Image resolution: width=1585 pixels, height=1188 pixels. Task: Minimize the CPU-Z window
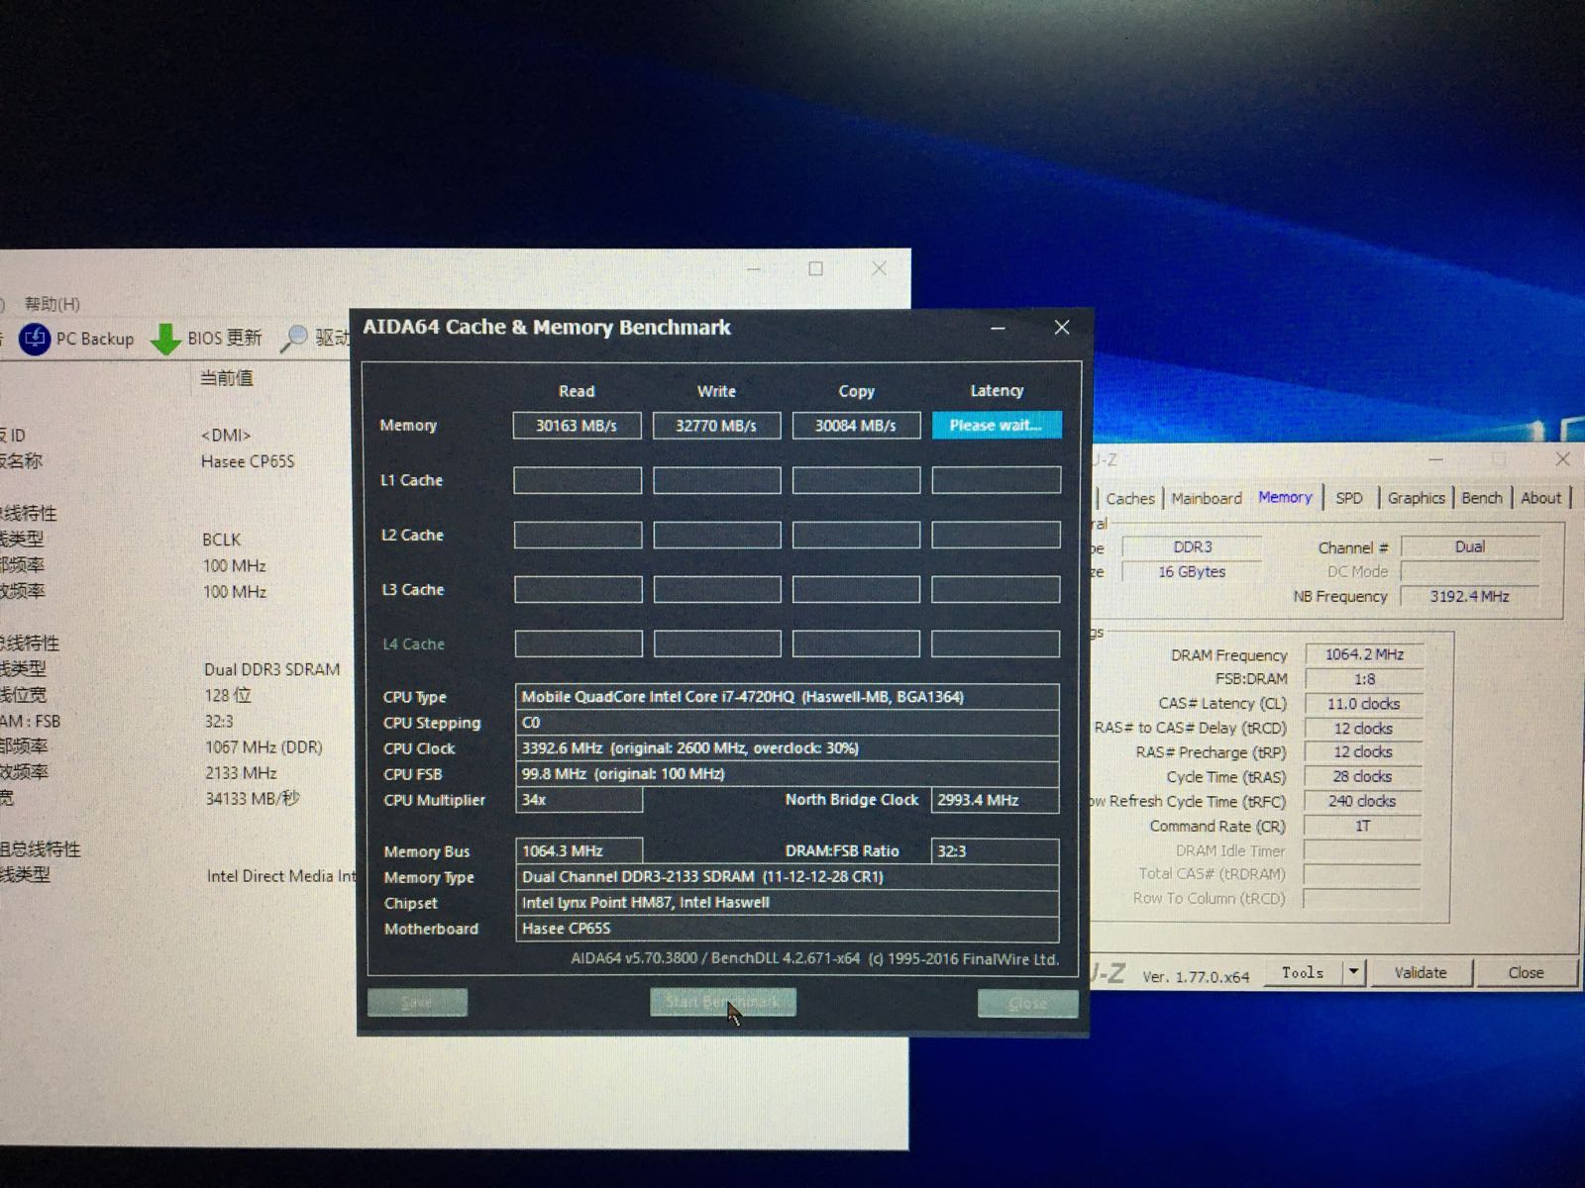point(1435,459)
